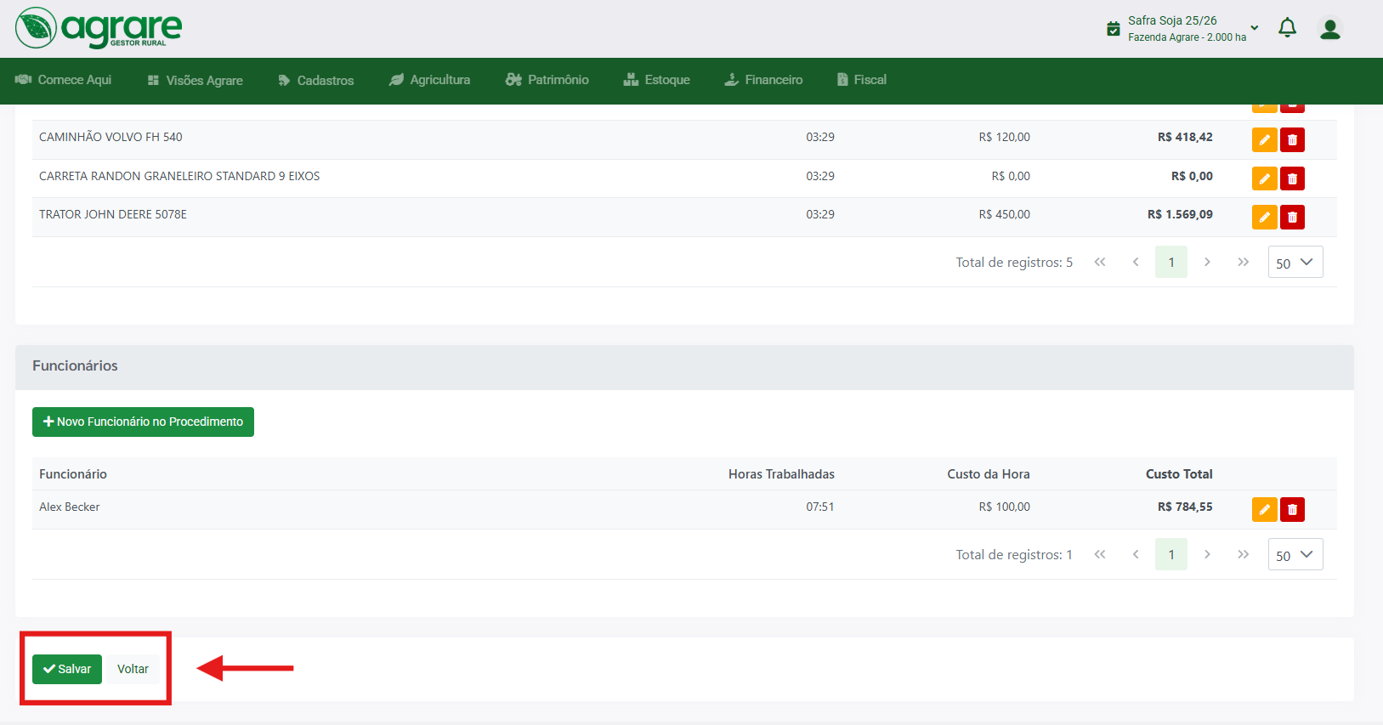Click the Voltar button

[x=133, y=669]
